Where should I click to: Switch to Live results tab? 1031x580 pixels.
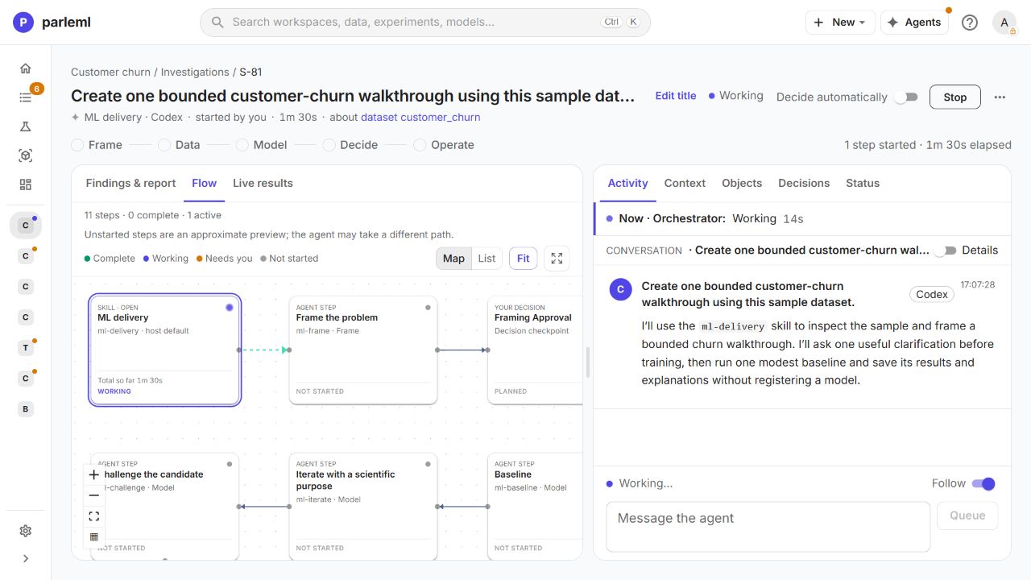pyautogui.click(x=263, y=184)
